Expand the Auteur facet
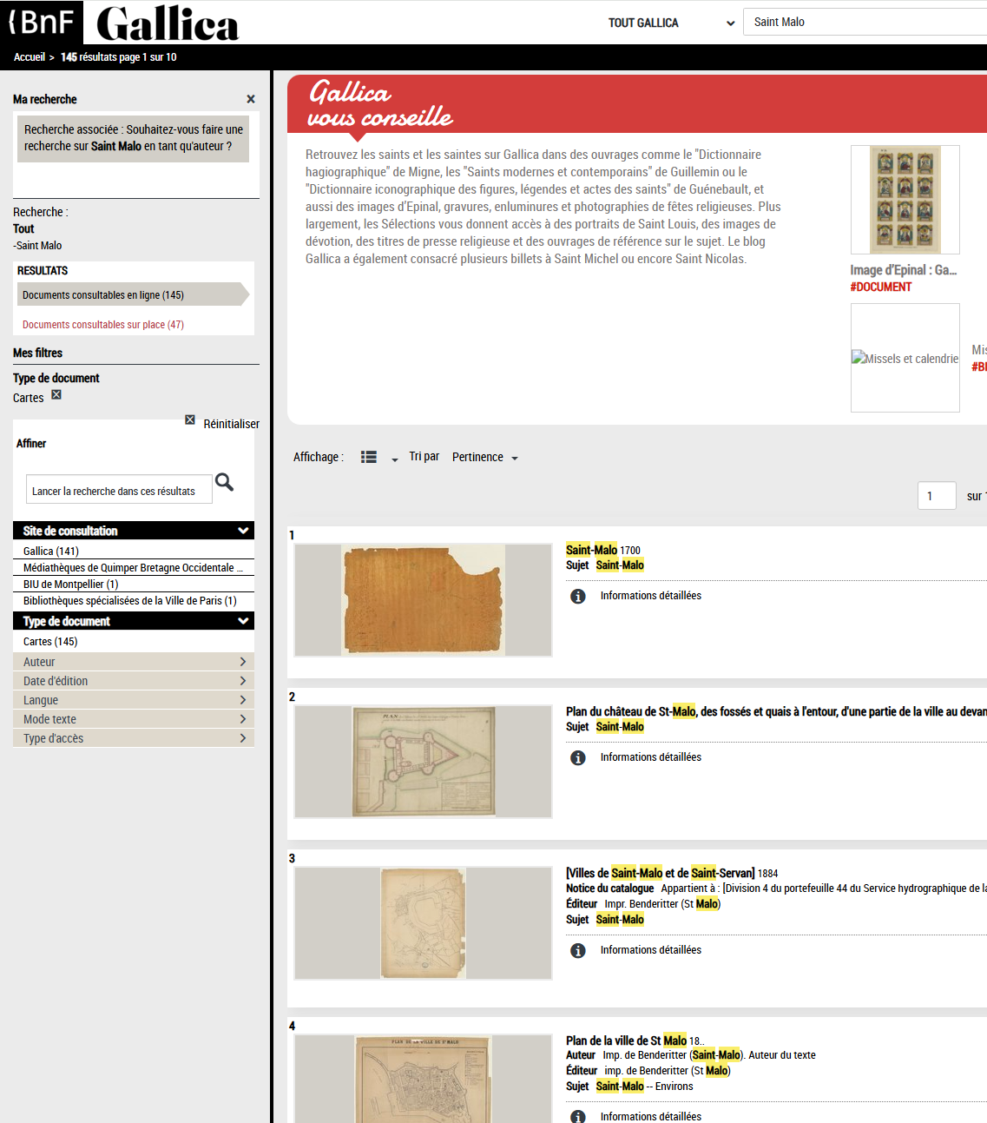The width and height of the screenshot is (987, 1123). pyautogui.click(x=134, y=662)
